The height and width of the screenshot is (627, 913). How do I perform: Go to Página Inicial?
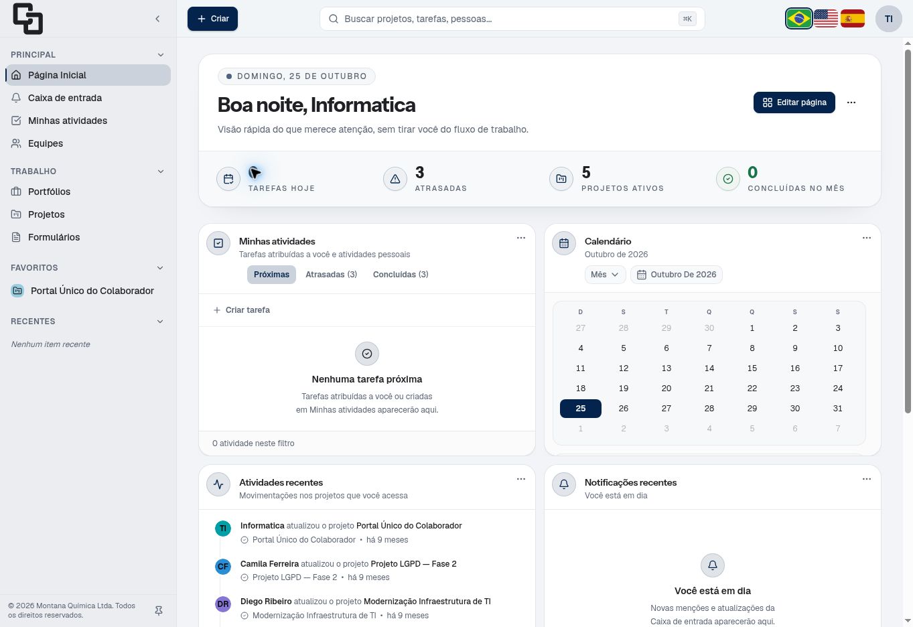tap(88, 75)
